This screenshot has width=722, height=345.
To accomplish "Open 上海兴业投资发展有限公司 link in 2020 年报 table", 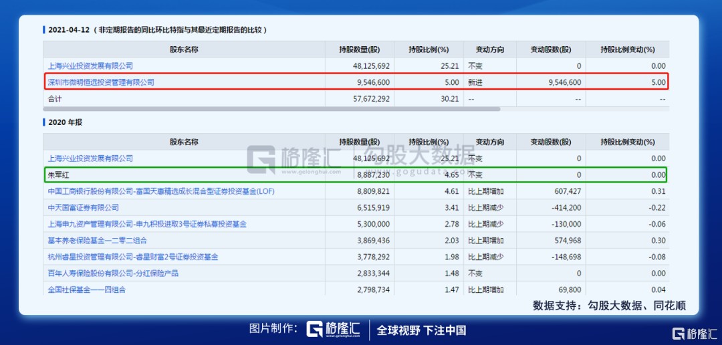I will [x=90, y=158].
